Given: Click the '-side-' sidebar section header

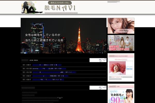Looking at the screenshot, I should (x=121, y=87).
